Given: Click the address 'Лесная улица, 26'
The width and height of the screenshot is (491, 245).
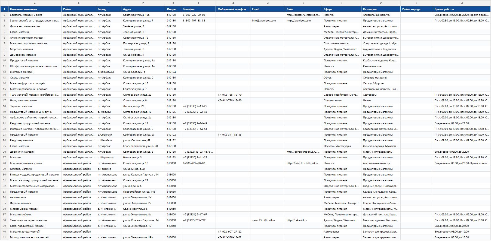Looking at the screenshot, I should click(x=143, y=106).
